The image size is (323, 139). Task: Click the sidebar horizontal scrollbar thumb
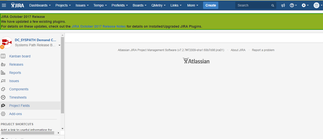tap(28, 133)
